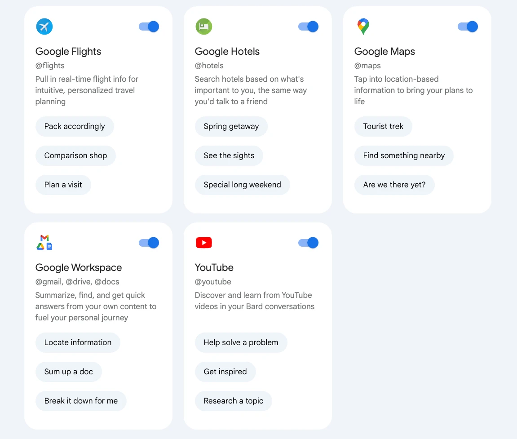Switch off the Google Maps toggle
517x439 pixels.
[x=468, y=27]
